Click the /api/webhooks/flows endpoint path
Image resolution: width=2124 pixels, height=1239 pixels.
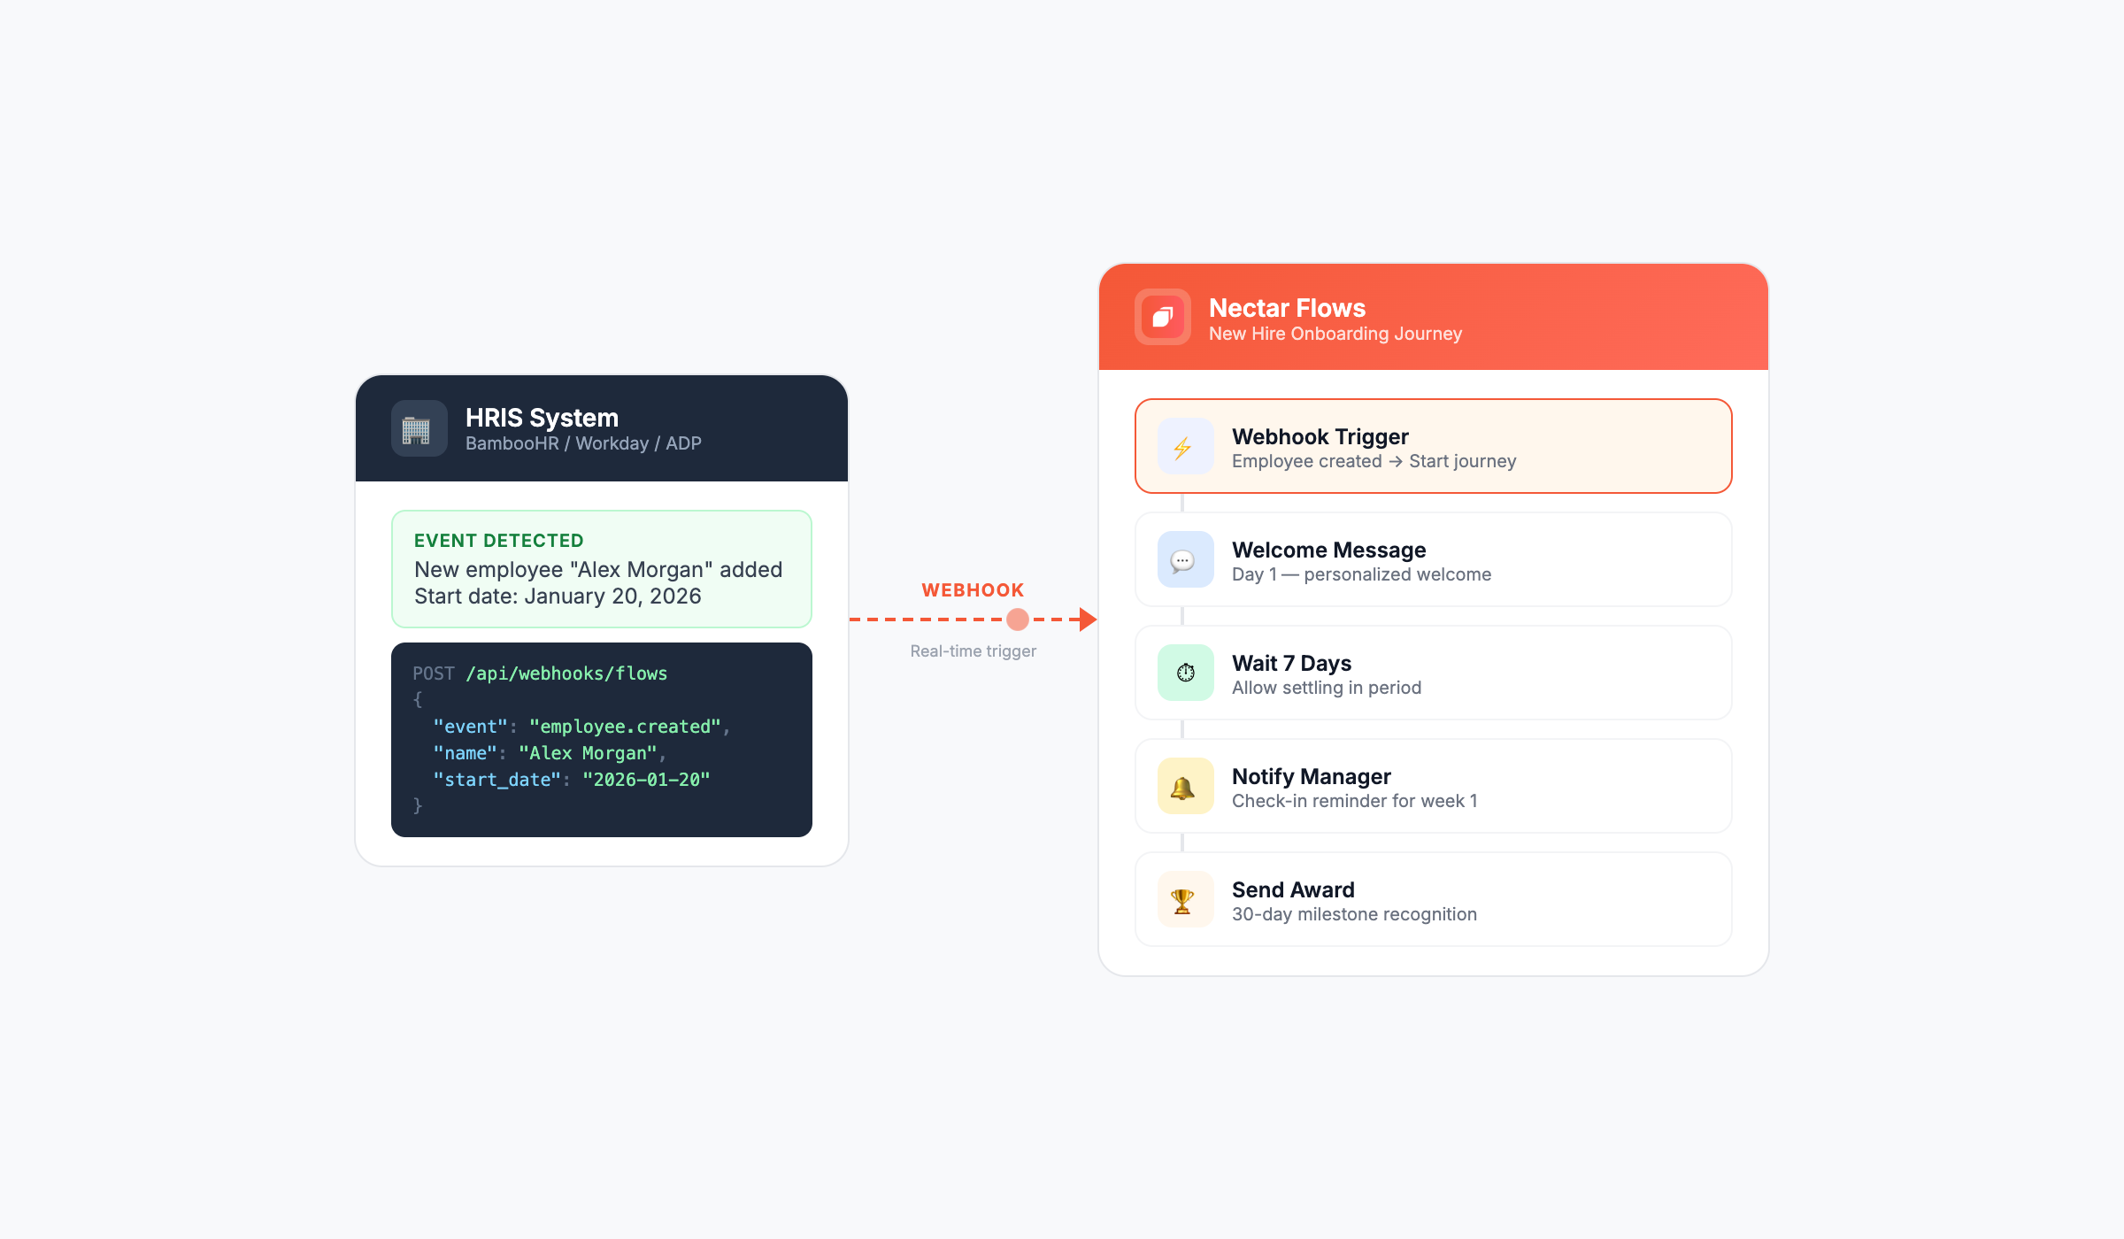pyautogui.click(x=566, y=673)
